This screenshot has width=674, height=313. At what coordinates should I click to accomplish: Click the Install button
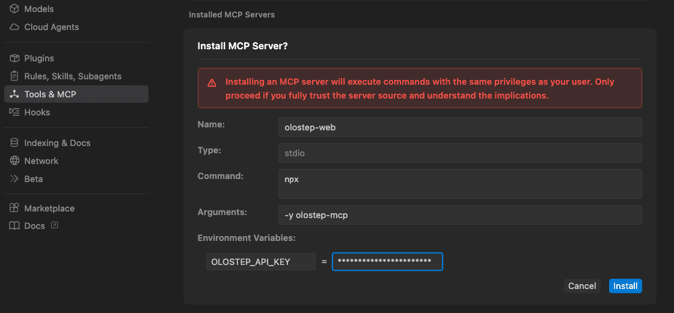coord(625,286)
